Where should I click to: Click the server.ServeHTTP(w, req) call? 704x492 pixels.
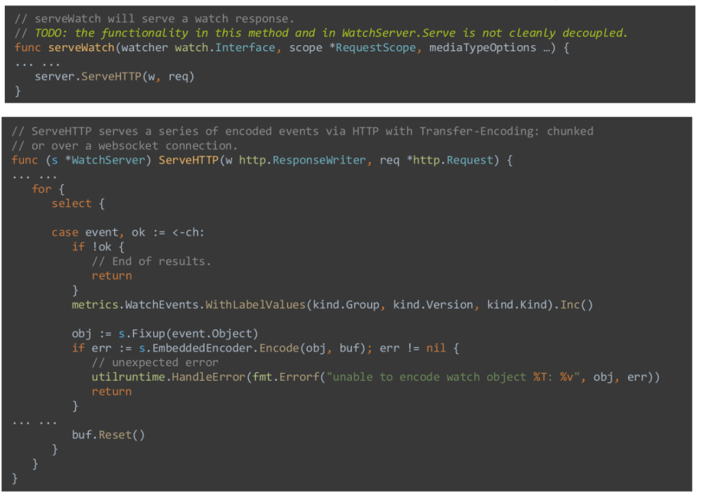(115, 77)
